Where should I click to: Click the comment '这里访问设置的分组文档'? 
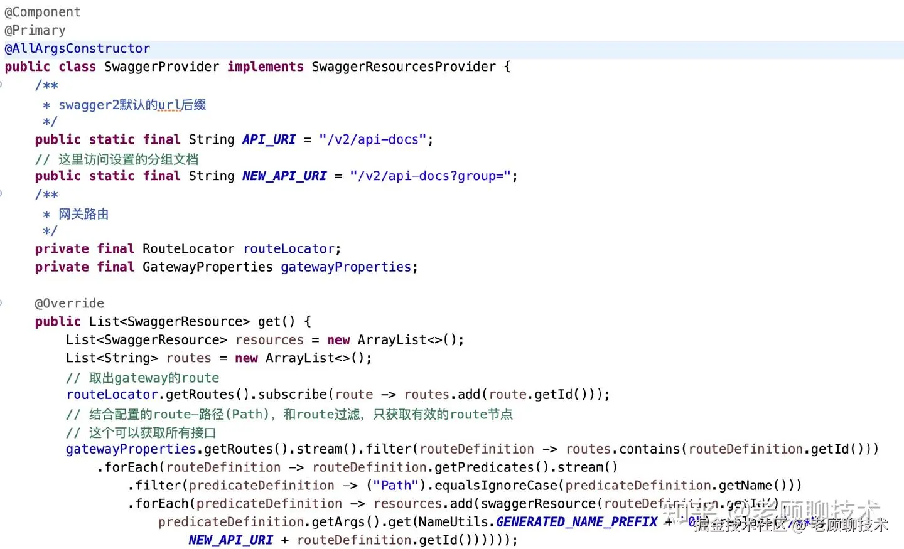pos(128,159)
